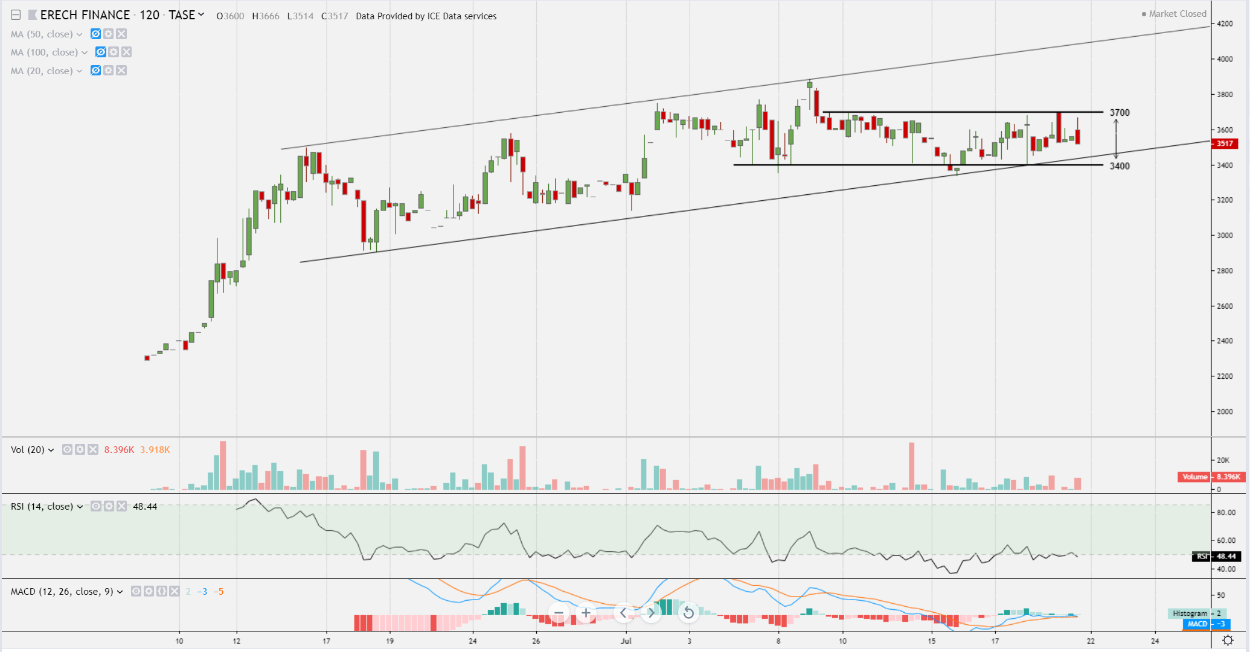Show the hidden MA (50, close) line
The image size is (1250, 652).
95,34
